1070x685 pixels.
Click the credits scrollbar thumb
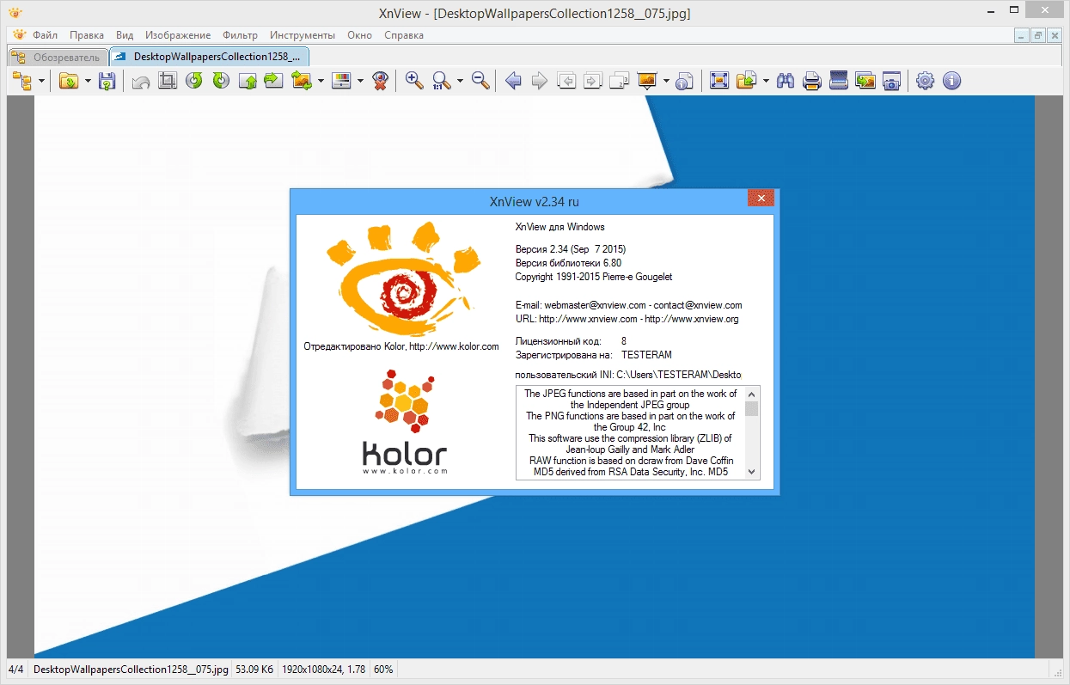(752, 407)
